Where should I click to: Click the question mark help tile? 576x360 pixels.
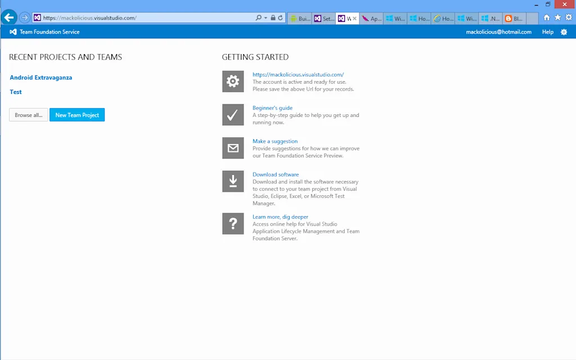pyautogui.click(x=233, y=224)
